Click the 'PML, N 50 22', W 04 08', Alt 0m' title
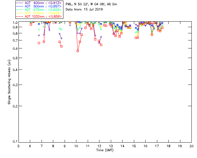The height and width of the screenshot is (158, 197). [91, 4]
